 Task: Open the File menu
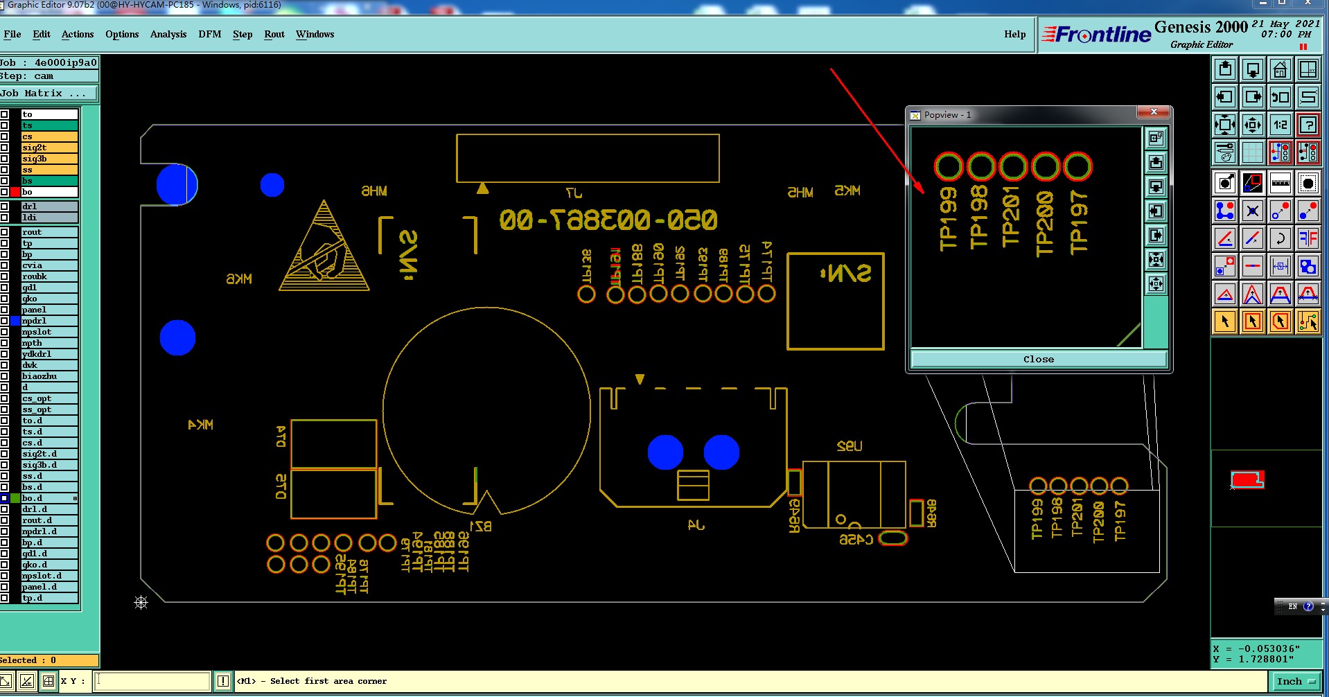pos(12,34)
